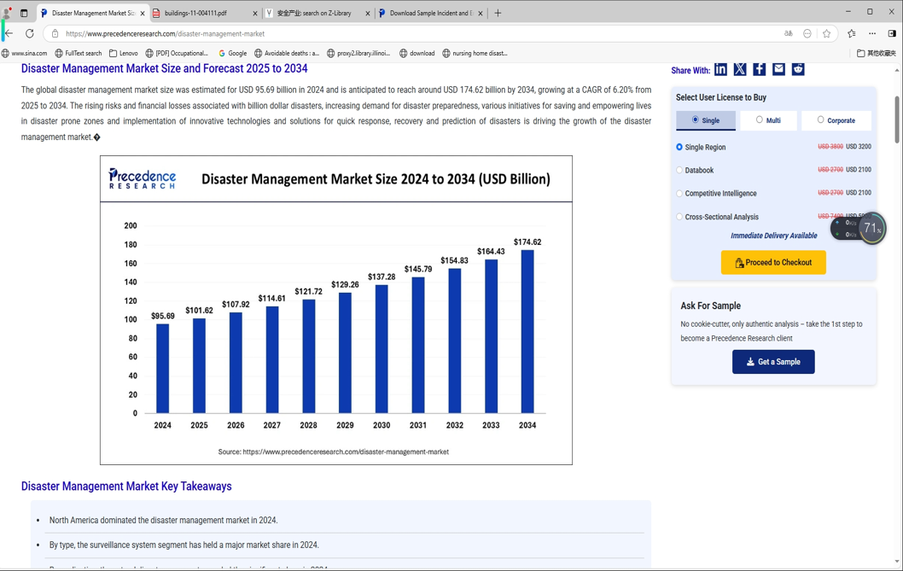
Task: Choose the Databook radio button
Action: click(x=679, y=170)
